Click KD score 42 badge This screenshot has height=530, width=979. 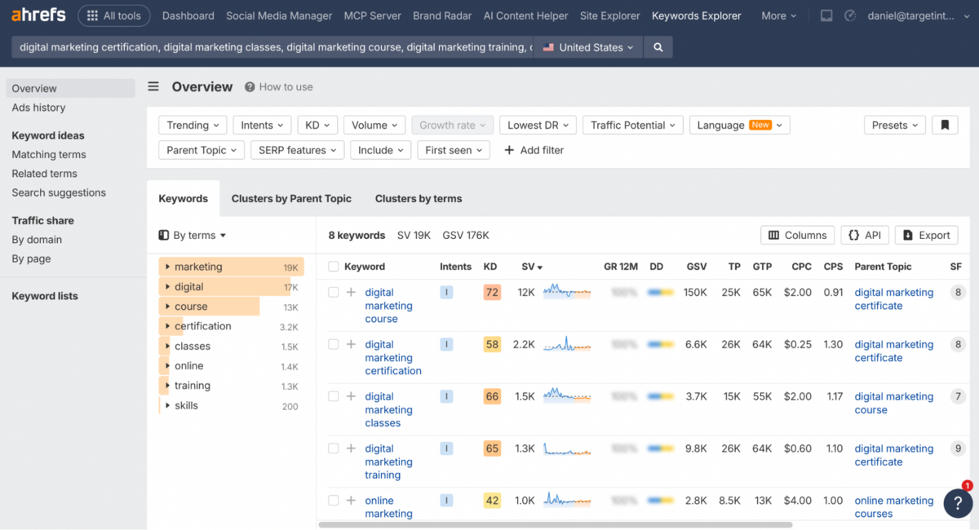(492, 501)
